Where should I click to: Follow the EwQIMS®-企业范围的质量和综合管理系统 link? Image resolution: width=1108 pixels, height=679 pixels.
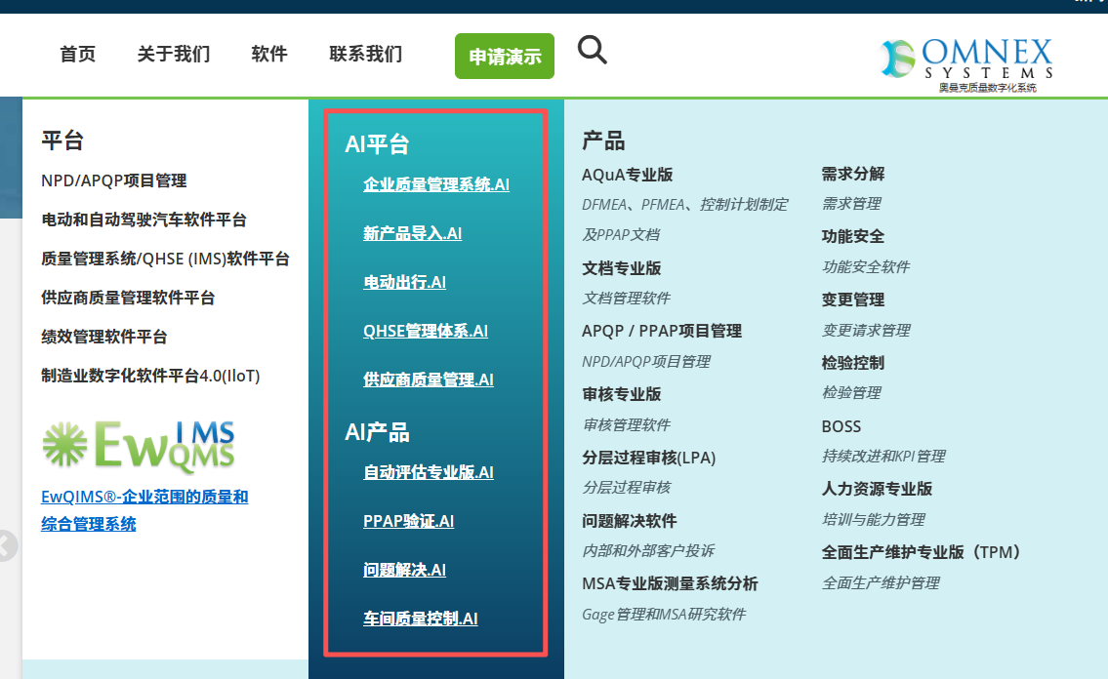click(x=144, y=510)
